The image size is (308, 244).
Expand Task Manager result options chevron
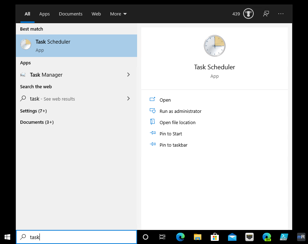coord(129,75)
